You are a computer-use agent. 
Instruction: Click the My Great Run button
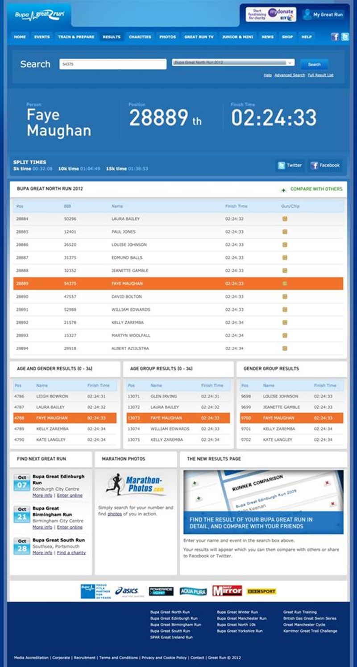[324, 14]
